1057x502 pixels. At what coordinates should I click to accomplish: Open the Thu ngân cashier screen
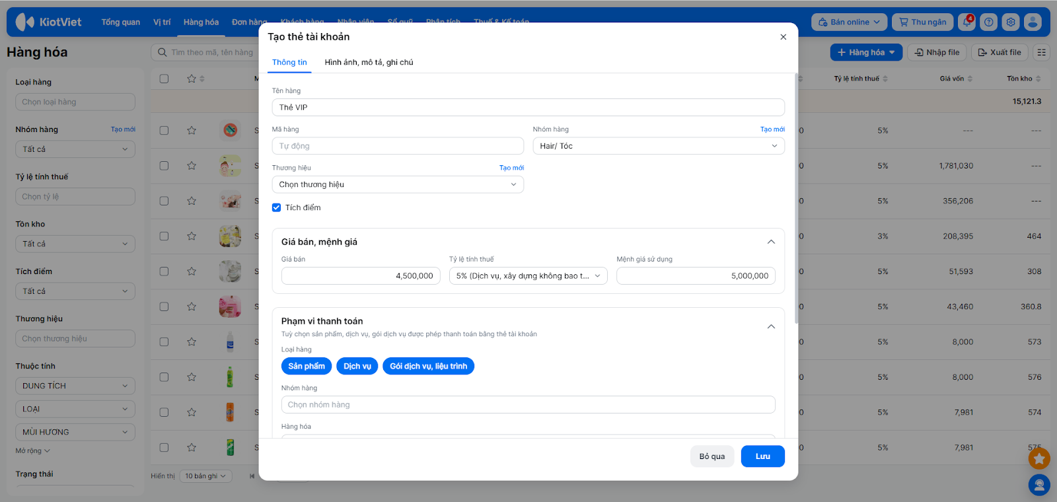pos(922,22)
